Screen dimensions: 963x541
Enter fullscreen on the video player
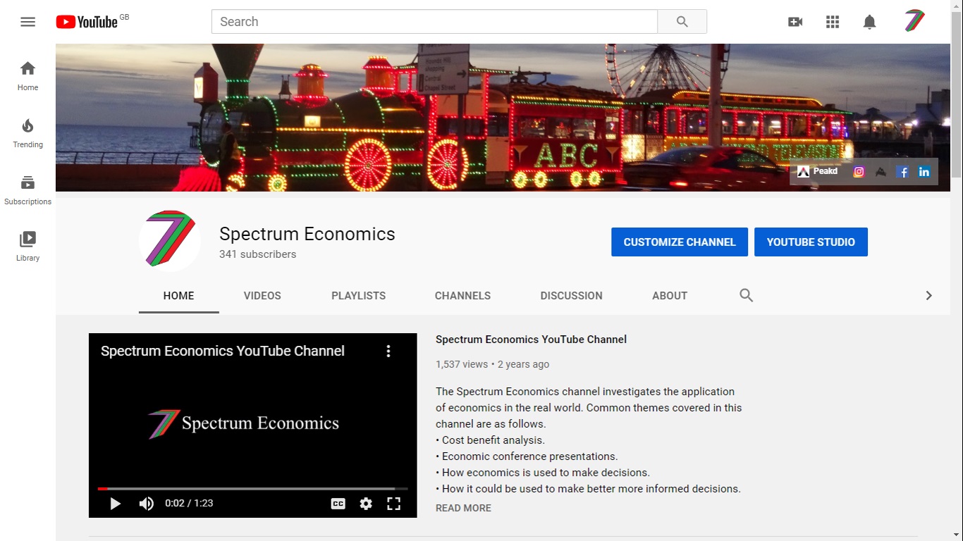[x=393, y=504]
